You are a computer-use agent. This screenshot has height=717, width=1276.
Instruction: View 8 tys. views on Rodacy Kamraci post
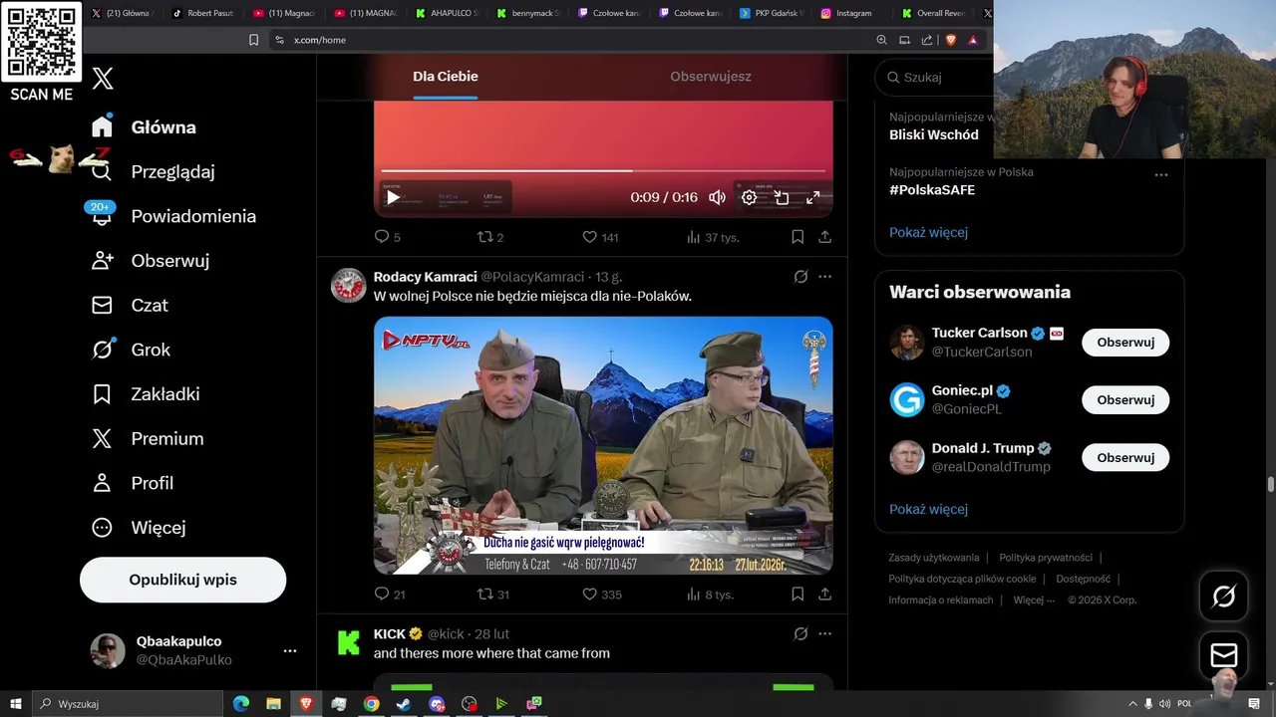coord(710,595)
